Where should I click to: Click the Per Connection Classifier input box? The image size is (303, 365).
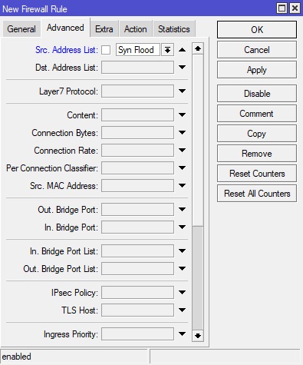click(x=137, y=168)
